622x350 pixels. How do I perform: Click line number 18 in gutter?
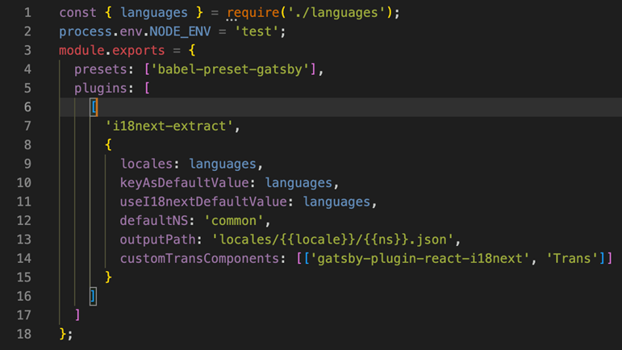24,334
